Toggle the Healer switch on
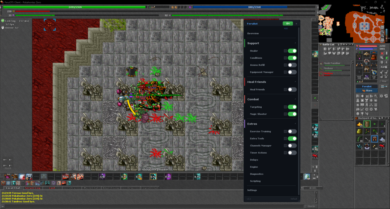Viewport: 390px width, 209px height. coord(292,51)
